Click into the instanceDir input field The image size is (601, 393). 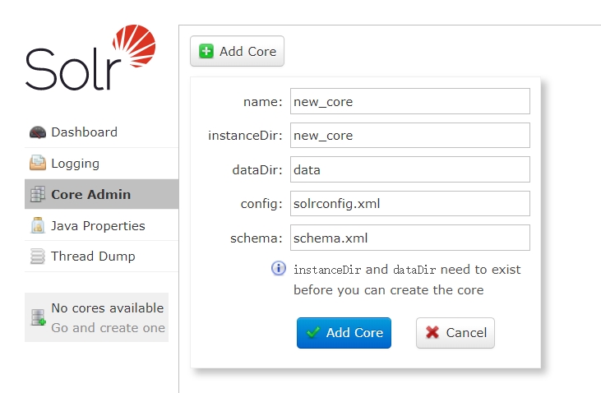click(x=410, y=136)
